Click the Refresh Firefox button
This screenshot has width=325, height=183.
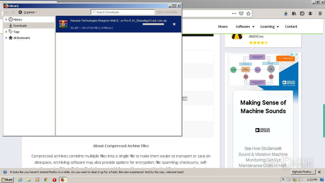[x=303, y=172]
